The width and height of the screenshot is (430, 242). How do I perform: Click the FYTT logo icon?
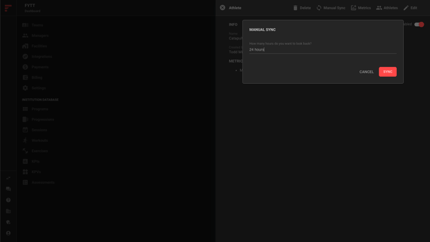(x=8, y=8)
